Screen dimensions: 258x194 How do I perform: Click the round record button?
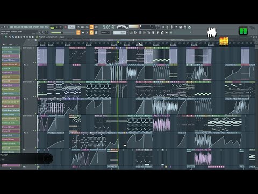click(66, 27)
